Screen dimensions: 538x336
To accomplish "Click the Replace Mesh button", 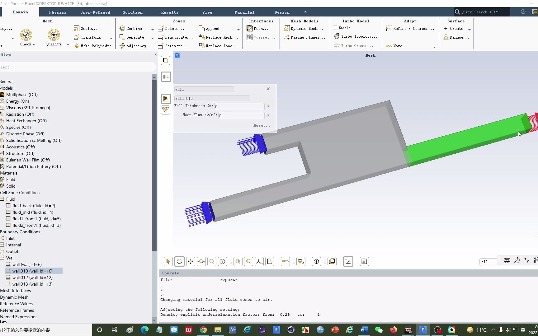I will [218, 37].
